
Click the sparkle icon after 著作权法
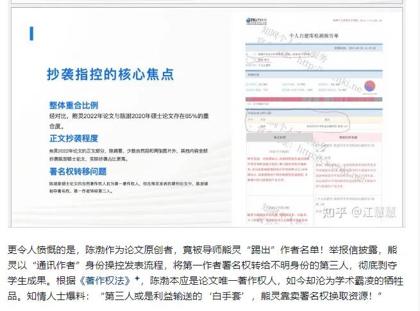point(137,278)
